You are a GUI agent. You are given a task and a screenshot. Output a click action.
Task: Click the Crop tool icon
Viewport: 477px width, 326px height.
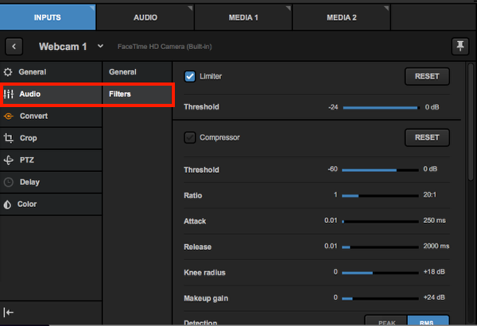[9, 138]
